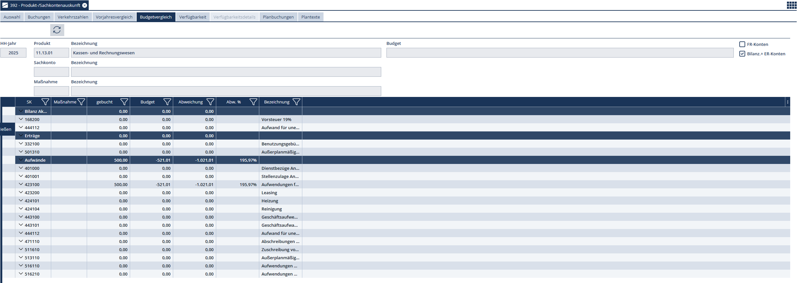Image resolution: width=799 pixels, height=283 pixels.
Task: Open the Maßnahme column filter
Action: tap(81, 102)
